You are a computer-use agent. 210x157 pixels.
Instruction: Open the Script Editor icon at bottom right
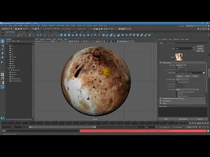coord(208,131)
